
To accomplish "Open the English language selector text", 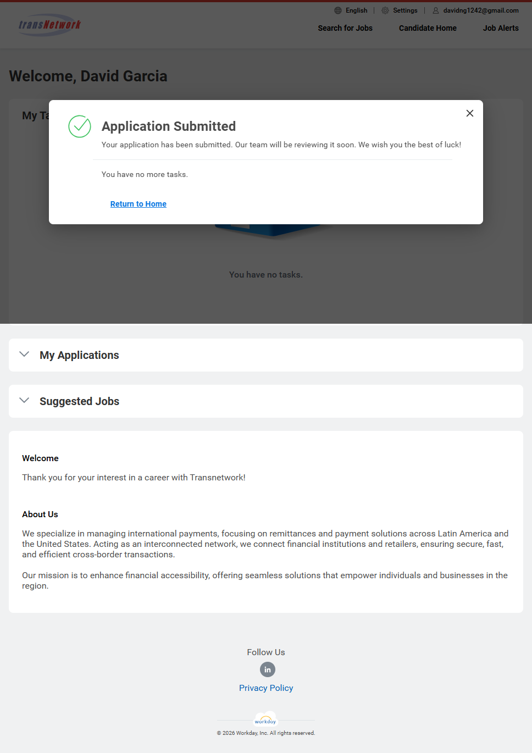I will click(356, 10).
